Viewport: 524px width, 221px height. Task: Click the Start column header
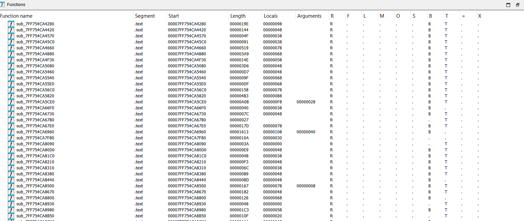174,16
